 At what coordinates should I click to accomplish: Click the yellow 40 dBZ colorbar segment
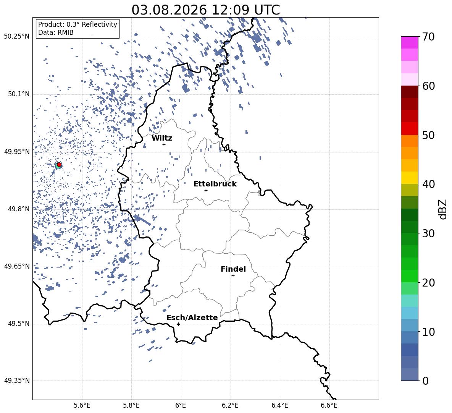(x=409, y=178)
